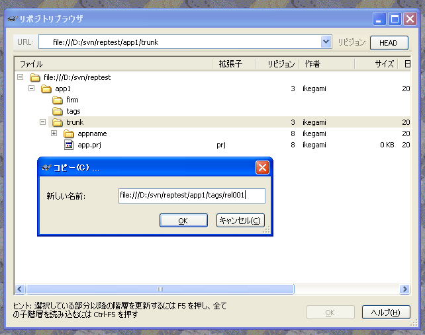This screenshot has width=425, height=335.
Task: Click revision '8' in the app.prj row
Action: 293,145
